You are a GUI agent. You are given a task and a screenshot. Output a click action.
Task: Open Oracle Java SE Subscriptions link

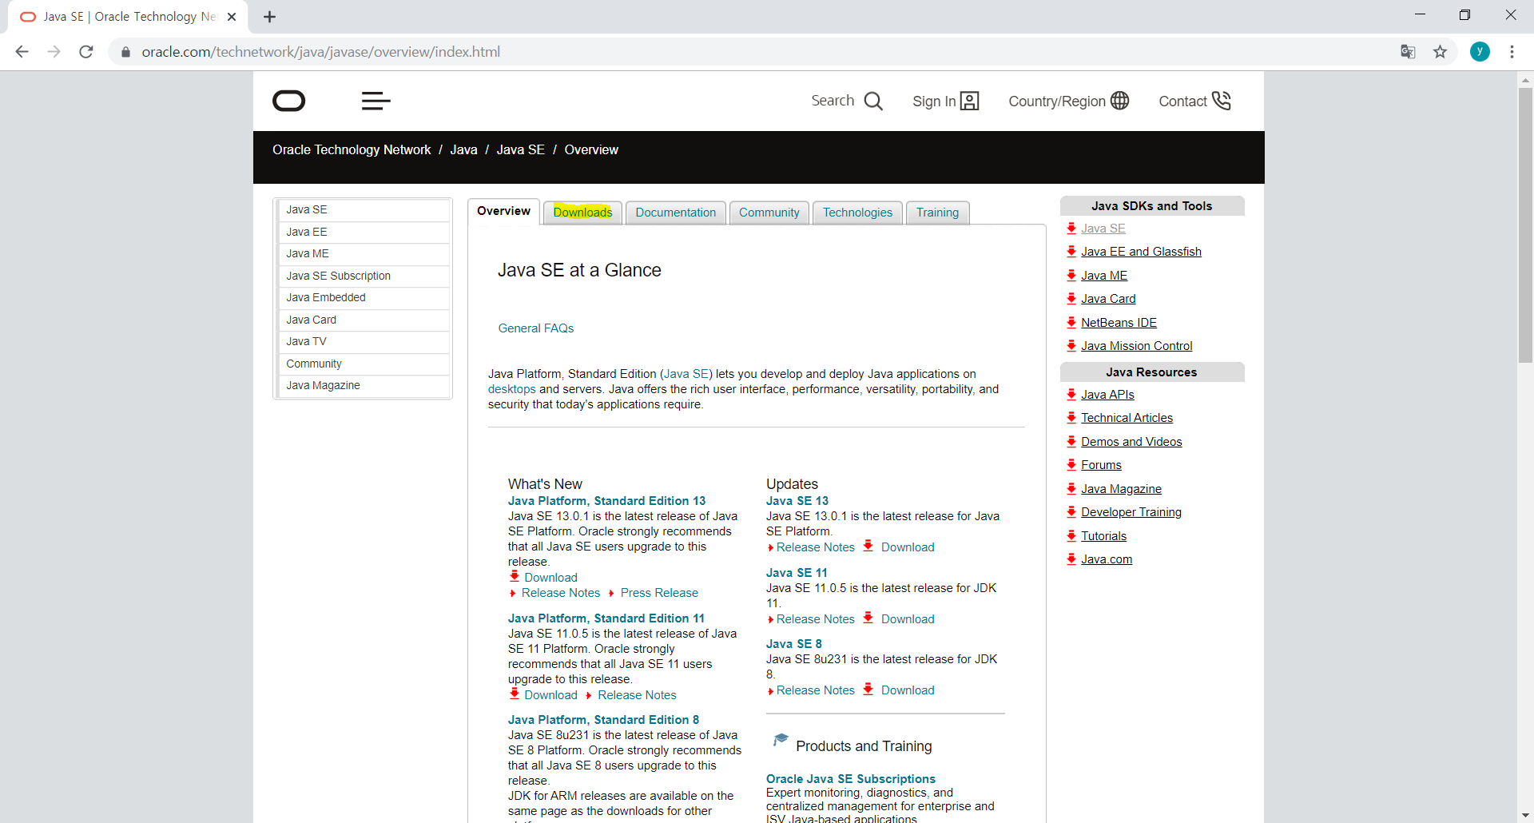[851, 779]
